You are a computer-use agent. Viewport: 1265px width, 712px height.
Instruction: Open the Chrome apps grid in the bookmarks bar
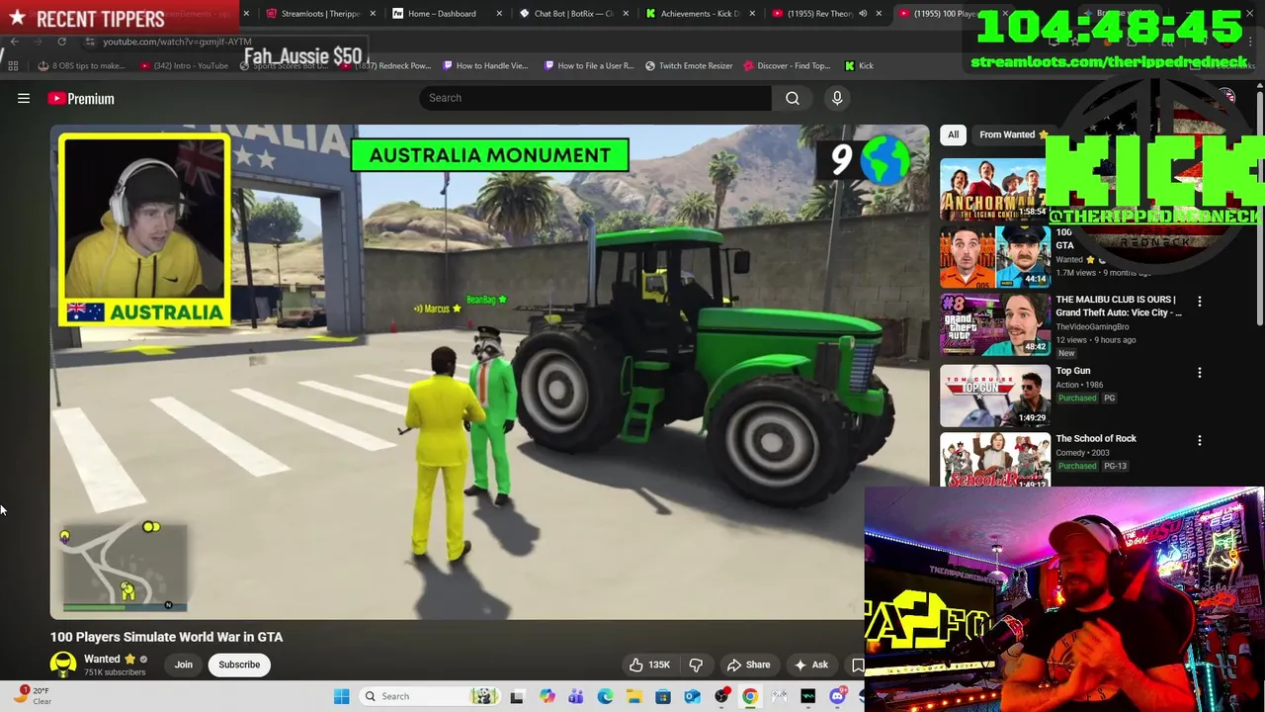click(x=13, y=65)
